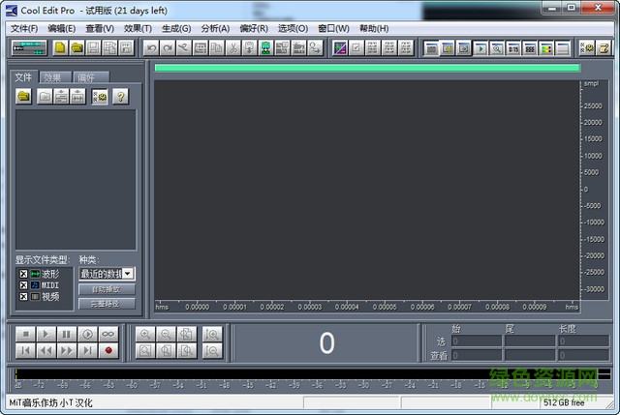Click the horizontal hms time ruler
The height and width of the screenshot is (415, 620).
[x=367, y=307]
